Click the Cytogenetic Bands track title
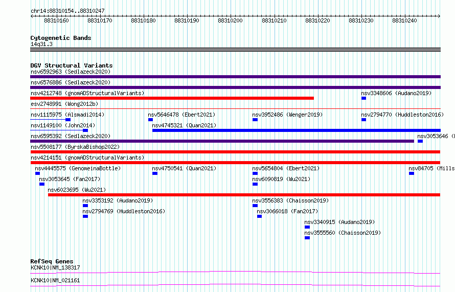Viewport: 455px width, 292px height. pos(61,38)
